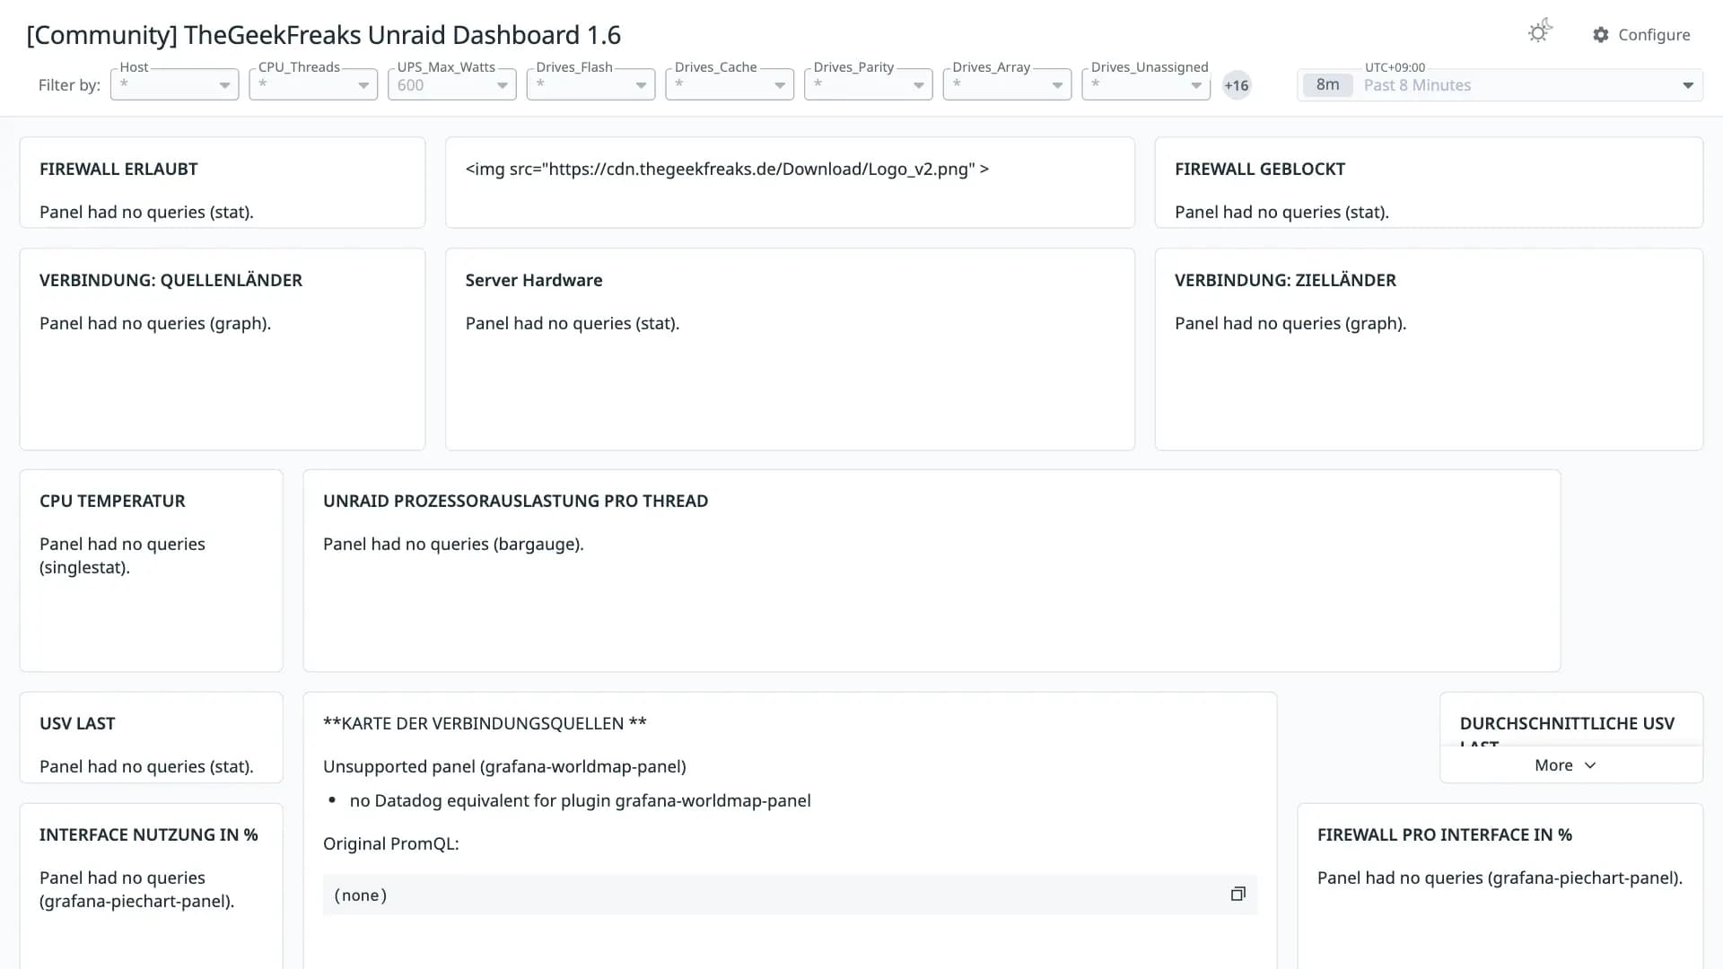This screenshot has height=969, width=1723.
Task: Open the Drives_Cache filter dropdown
Action: pos(730,84)
